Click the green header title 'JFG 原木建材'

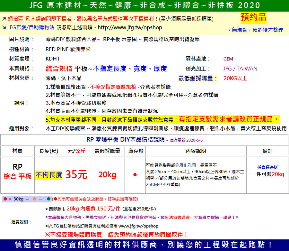55,5
